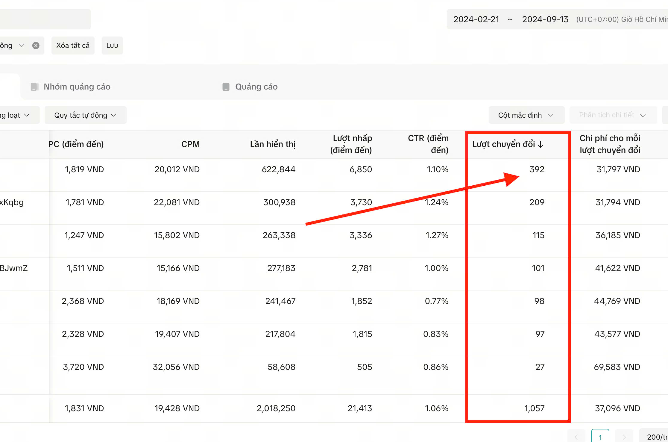The height and width of the screenshot is (442, 668).
Task: Click the total conversions 1,057
Action: [534, 408]
